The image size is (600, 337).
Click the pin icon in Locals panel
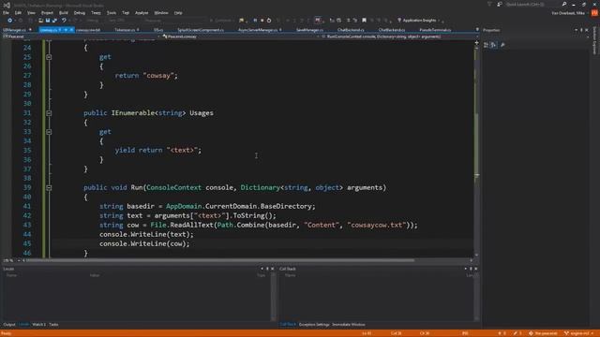click(x=267, y=269)
